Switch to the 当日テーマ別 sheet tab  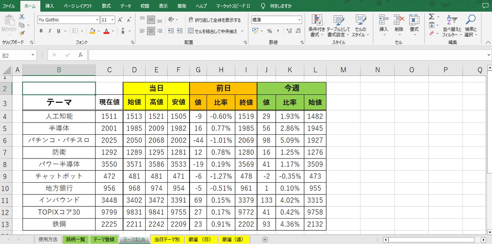[167, 240]
